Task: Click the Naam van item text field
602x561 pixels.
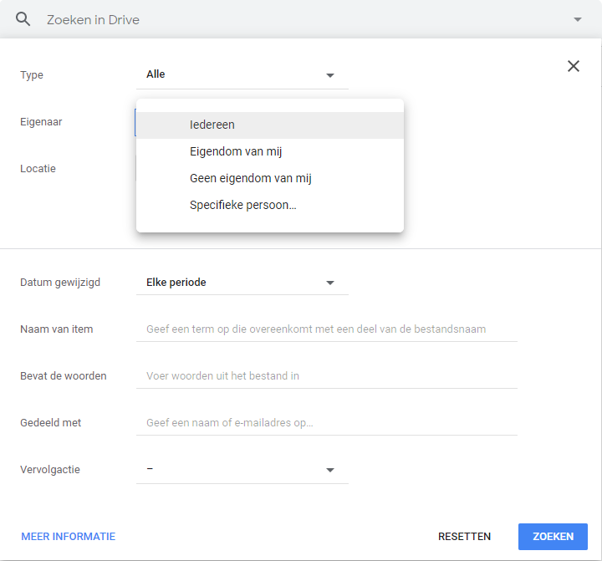Action: coord(327,329)
